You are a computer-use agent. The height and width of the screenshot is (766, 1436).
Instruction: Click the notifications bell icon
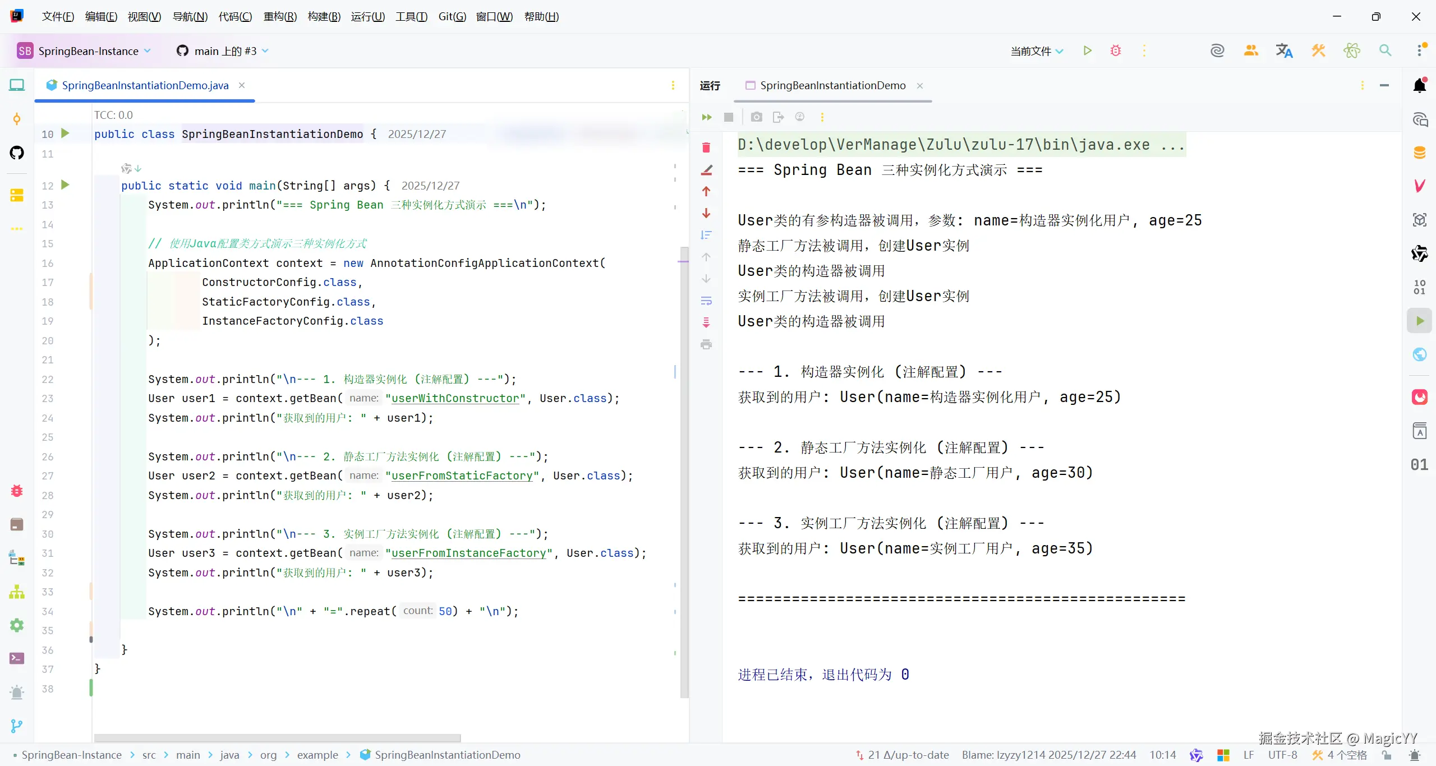tap(1419, 85)
